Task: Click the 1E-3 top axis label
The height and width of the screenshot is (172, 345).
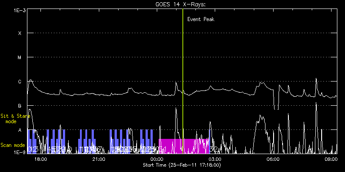Action: [20, 10]
